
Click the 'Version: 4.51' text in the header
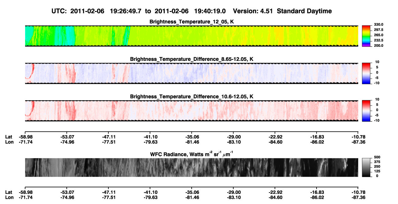(253, 11)
